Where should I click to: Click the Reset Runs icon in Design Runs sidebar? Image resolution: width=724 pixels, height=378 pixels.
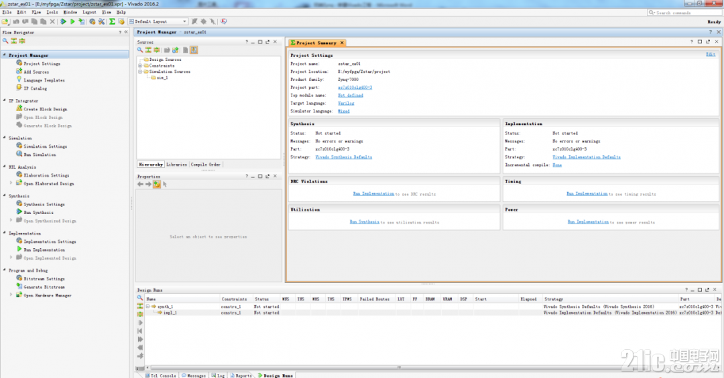(x=140, y=331)
